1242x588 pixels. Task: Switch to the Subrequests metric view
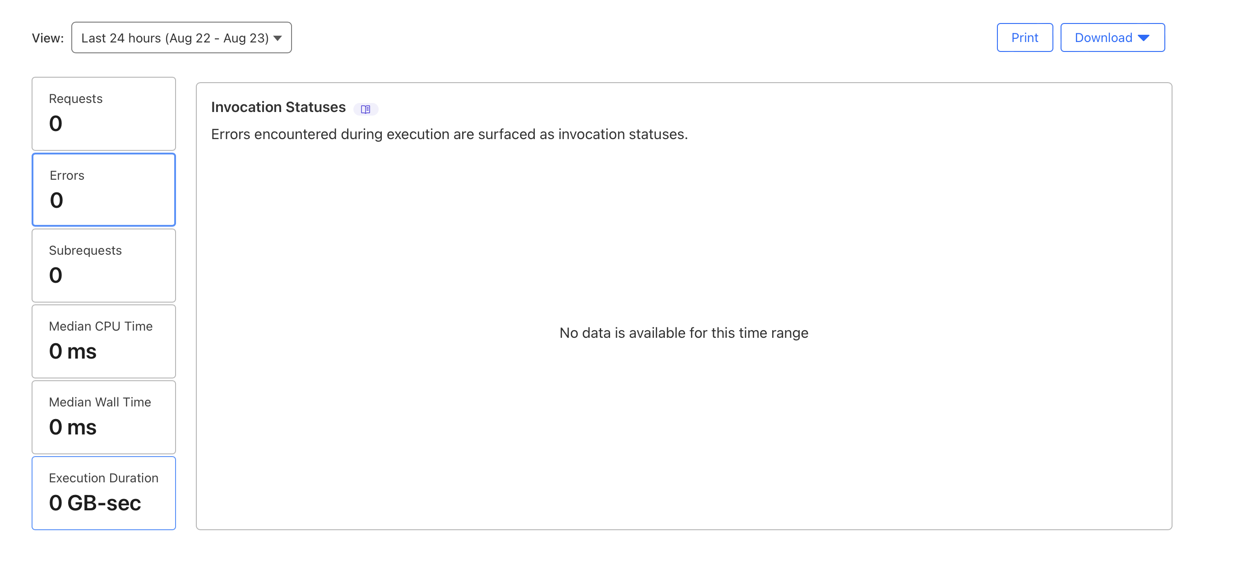[x=103, y=265]
